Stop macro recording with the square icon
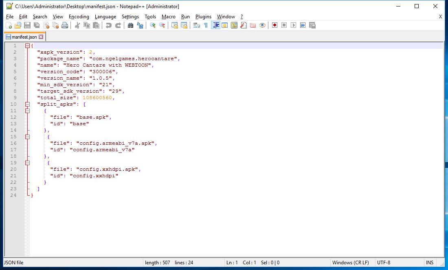The width and height of the screenshot is (448, 270). 284,25
